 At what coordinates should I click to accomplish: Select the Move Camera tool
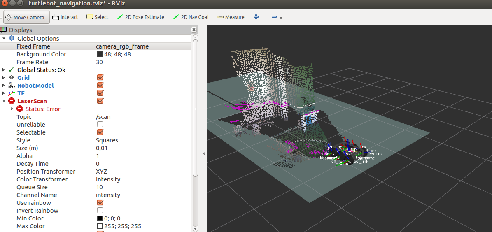coord(26,17)
